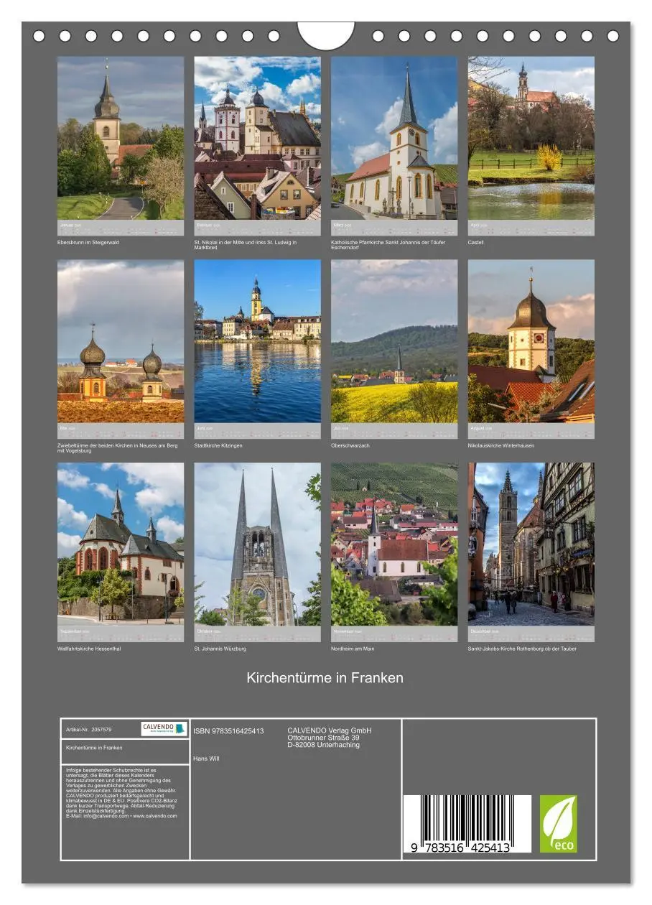The height and width of the screenshot is (905, 652).
Task: Click the 'CALVENDO Verlag GmbH' publisher name
Action: pyautogui.click(x=330, y=730)
